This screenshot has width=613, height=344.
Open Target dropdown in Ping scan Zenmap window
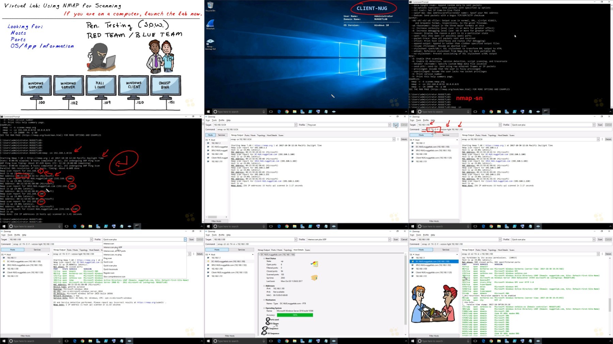point(296,125)
